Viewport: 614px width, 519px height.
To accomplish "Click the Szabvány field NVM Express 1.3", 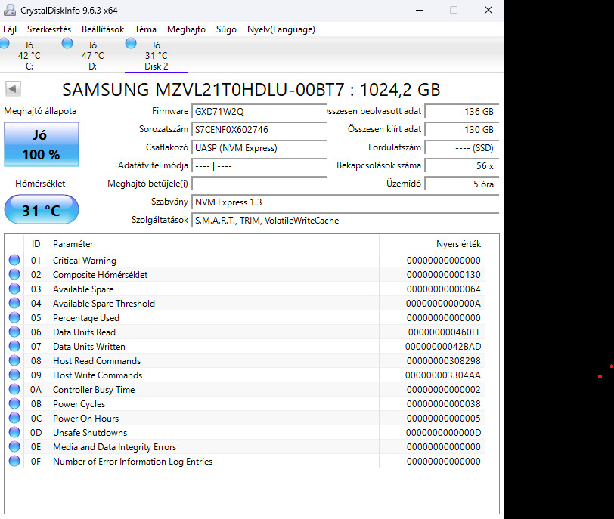I will (345, 202).
